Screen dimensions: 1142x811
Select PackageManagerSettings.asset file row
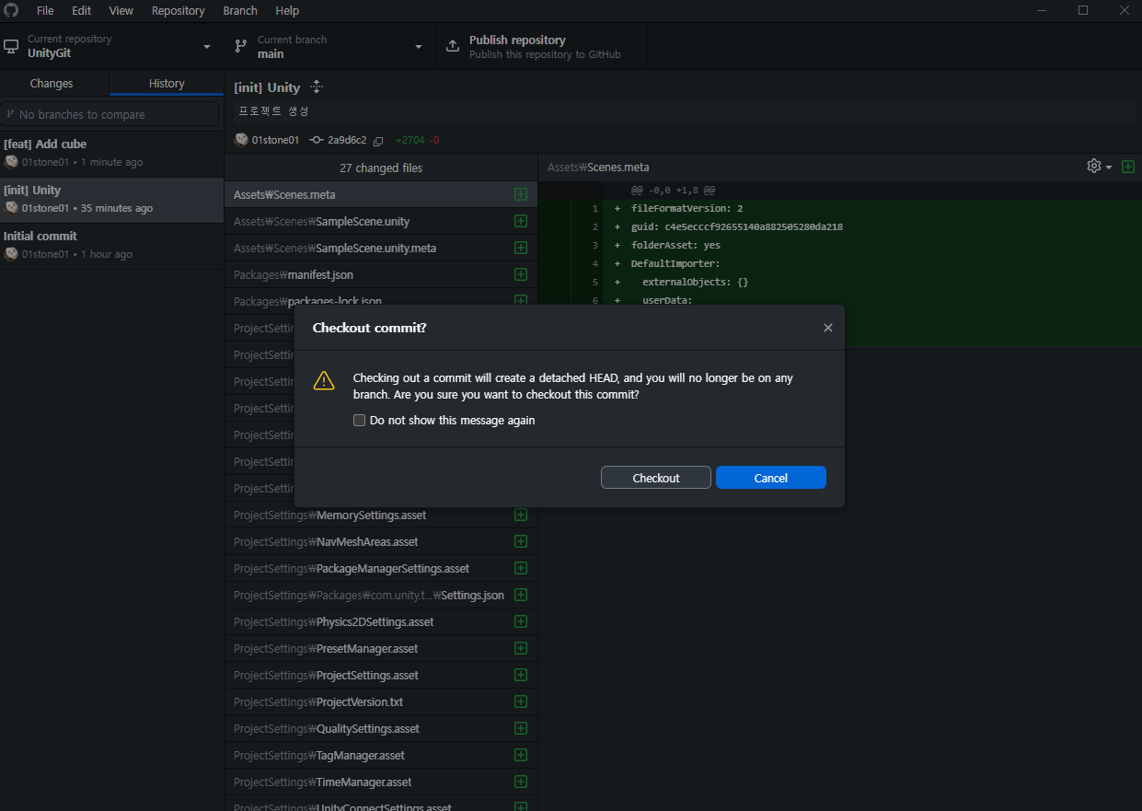point(381,568)
